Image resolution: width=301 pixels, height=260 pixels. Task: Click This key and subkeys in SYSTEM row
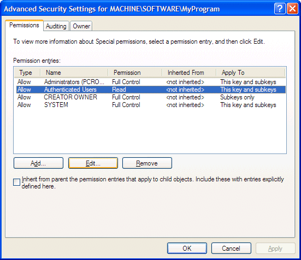coord(248,105)
